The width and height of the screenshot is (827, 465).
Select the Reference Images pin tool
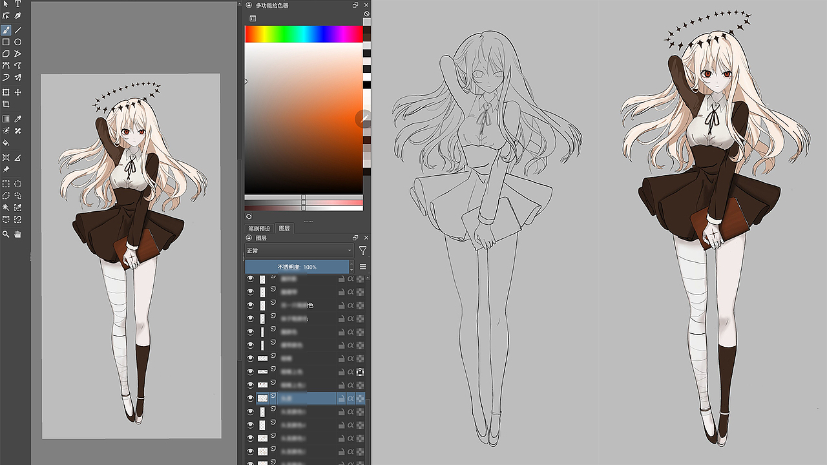tap(6, 169)
